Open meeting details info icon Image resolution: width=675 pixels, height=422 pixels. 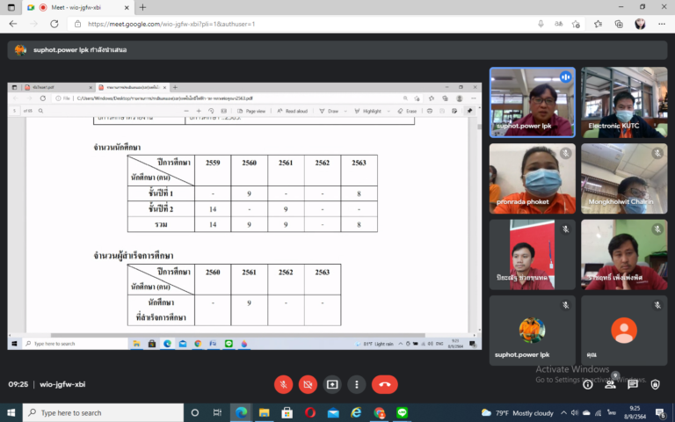pyautogui.click(x=588, y=384)
